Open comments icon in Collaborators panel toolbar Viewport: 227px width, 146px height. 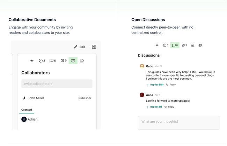pos(52,61)
